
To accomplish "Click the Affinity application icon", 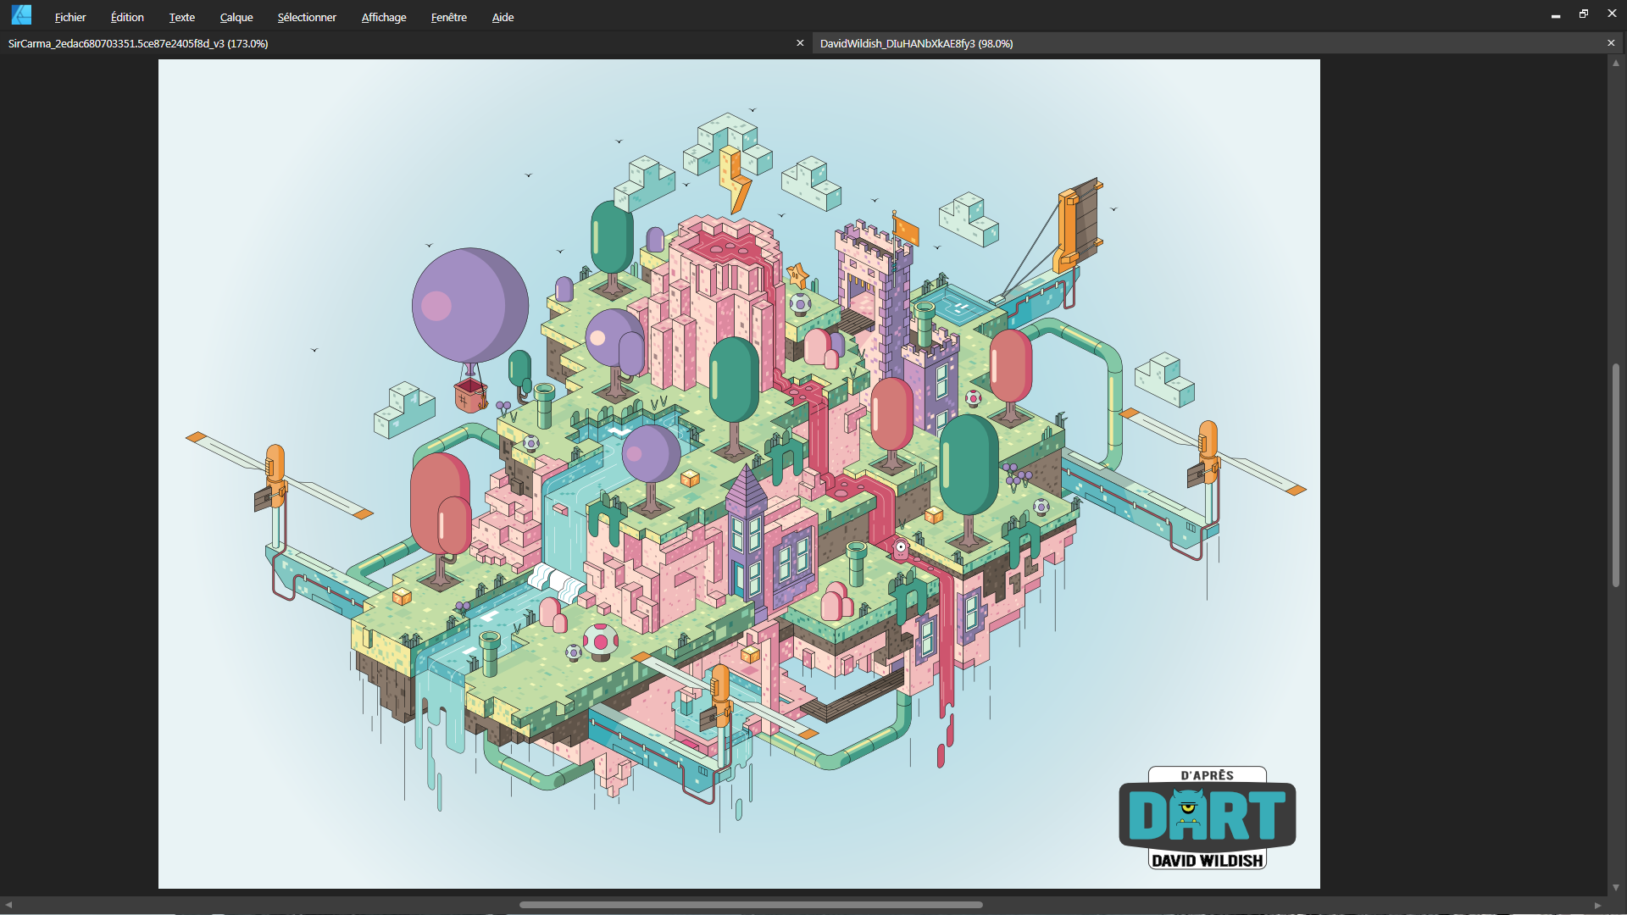I will coord(20,14).
